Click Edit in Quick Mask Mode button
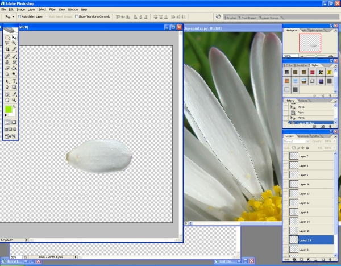 (14, 122)
